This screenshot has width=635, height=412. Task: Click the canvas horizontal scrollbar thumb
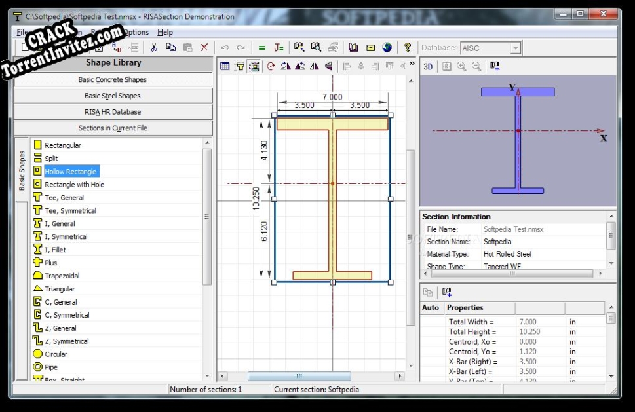point(299,376)
